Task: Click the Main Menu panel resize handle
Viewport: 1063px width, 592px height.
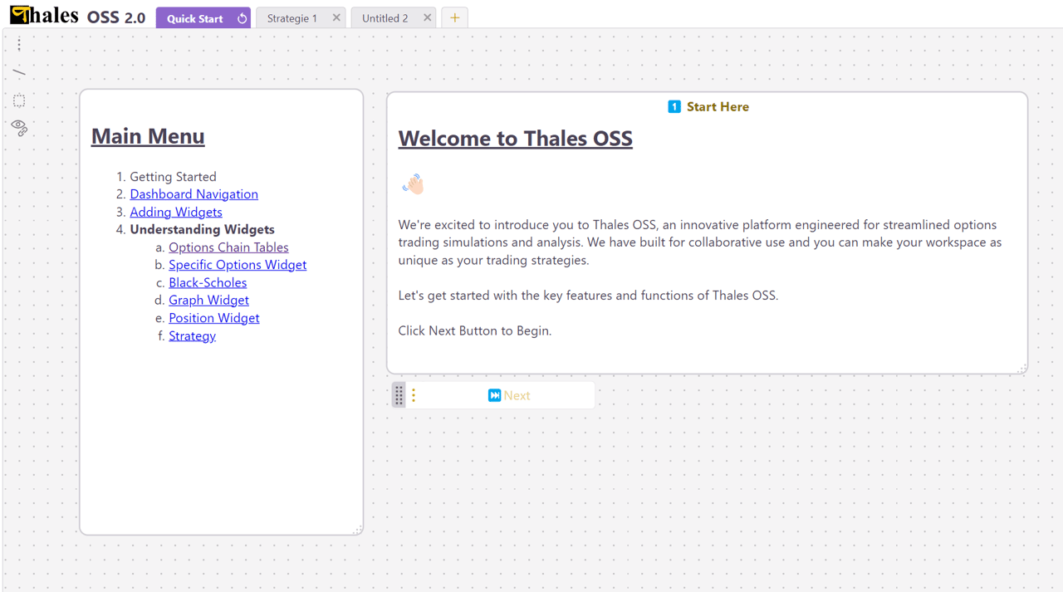Action: (358, 529)
